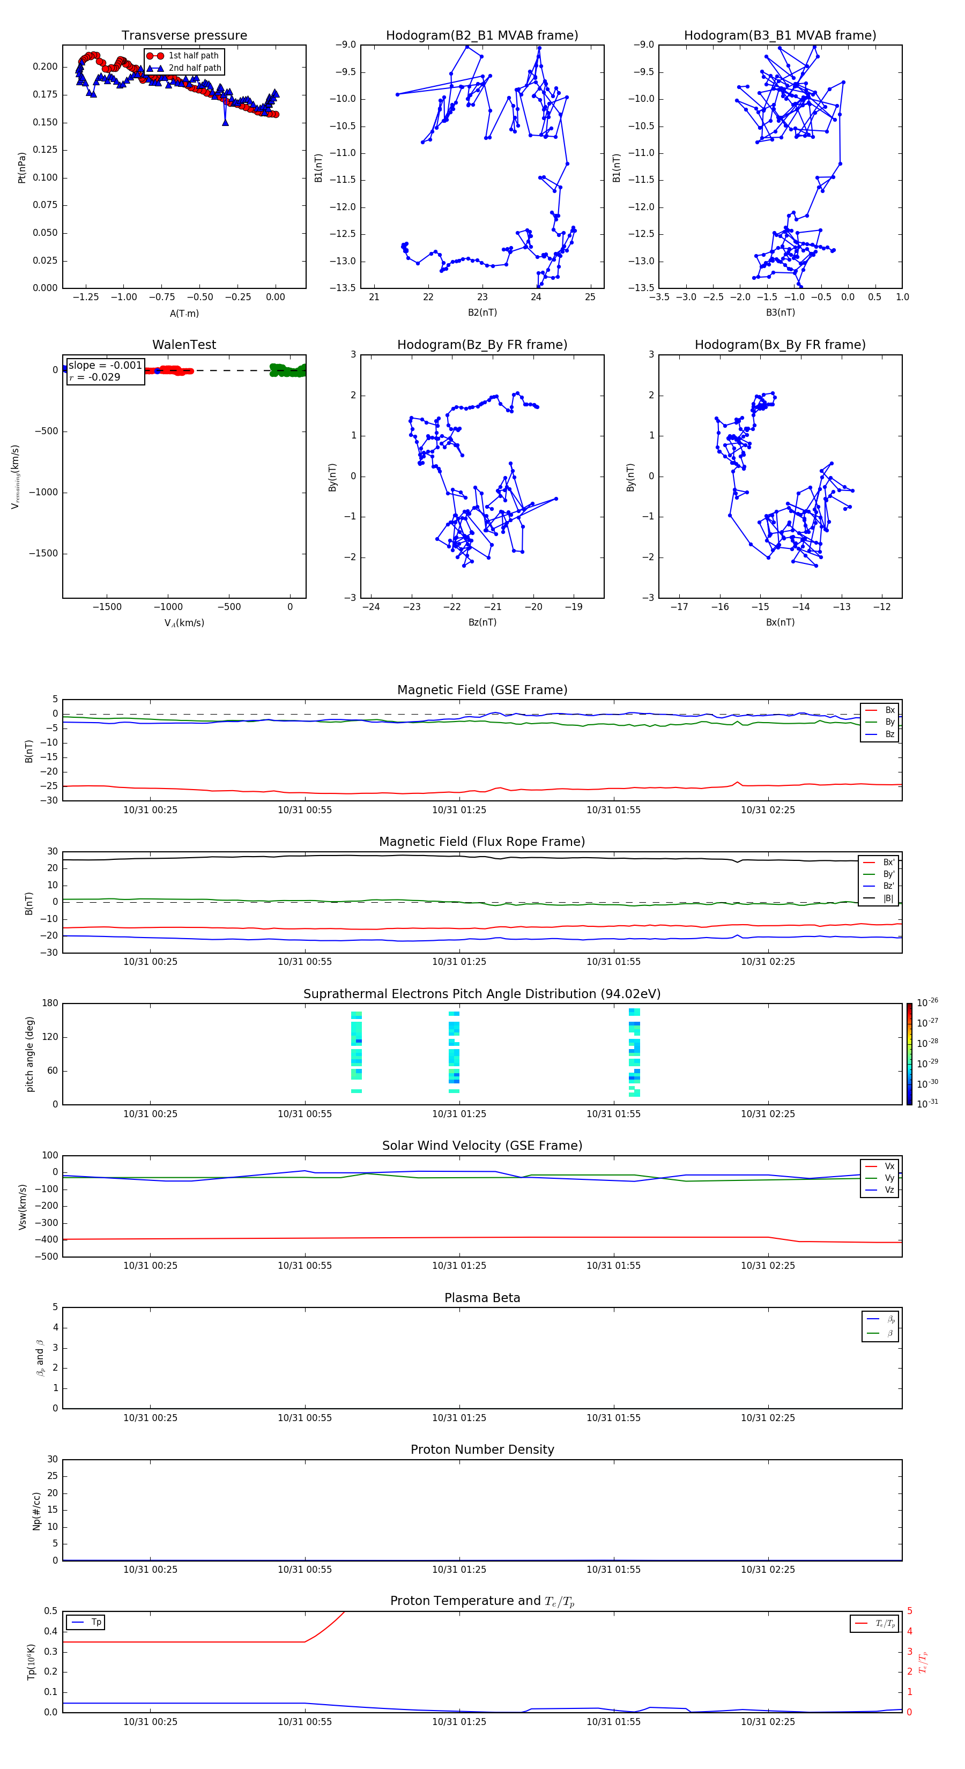This screenshot has width=965, height=1769.
Task: Click the "r = -0.029" annotation
Action: (95, 377)
